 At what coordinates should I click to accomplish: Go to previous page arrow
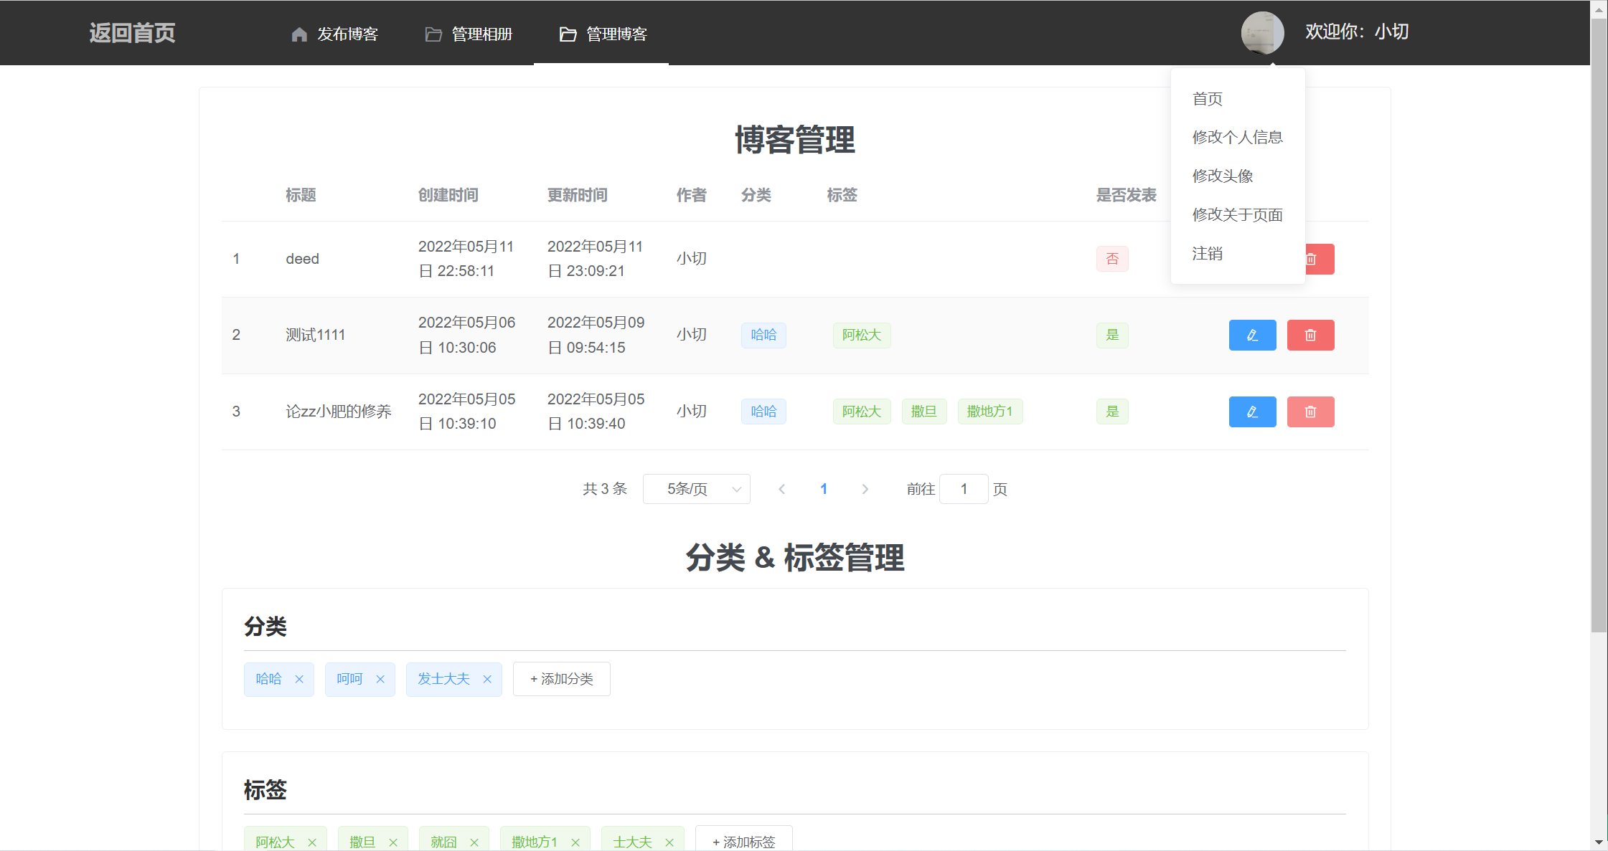point(782,489)
